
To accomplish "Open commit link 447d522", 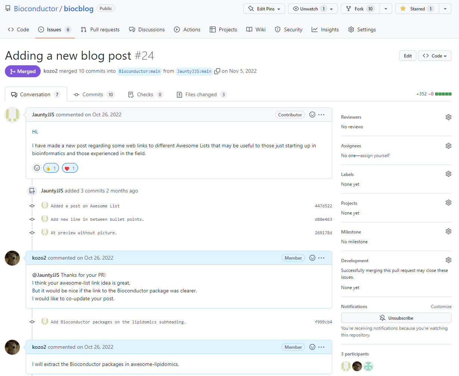I will coord(323,206).
